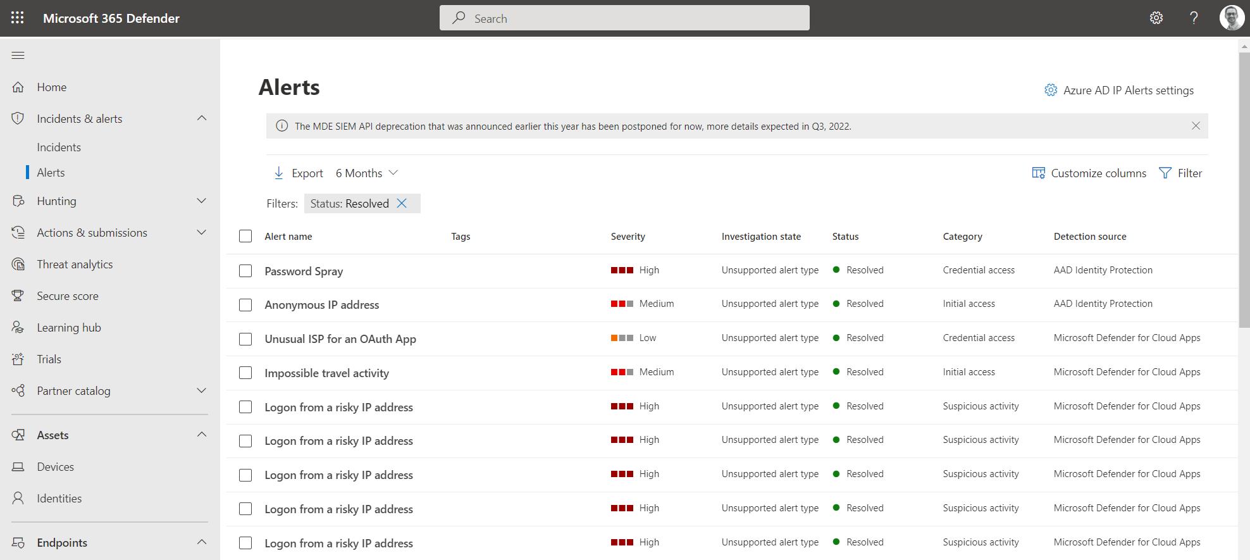Open the Password Spray alert

tap(304, 271)
